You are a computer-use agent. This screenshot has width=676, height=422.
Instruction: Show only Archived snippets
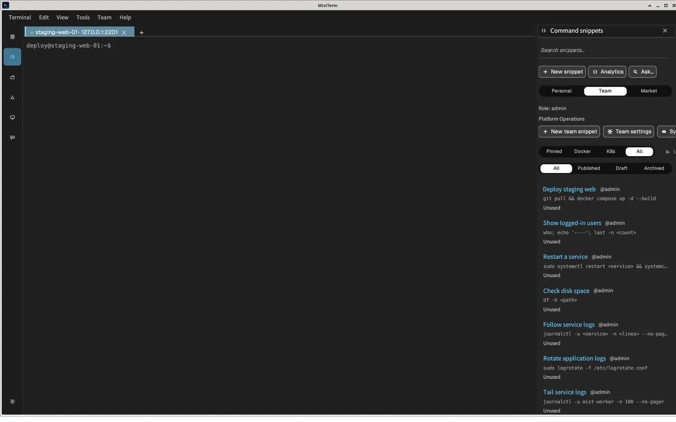[654, 168]
